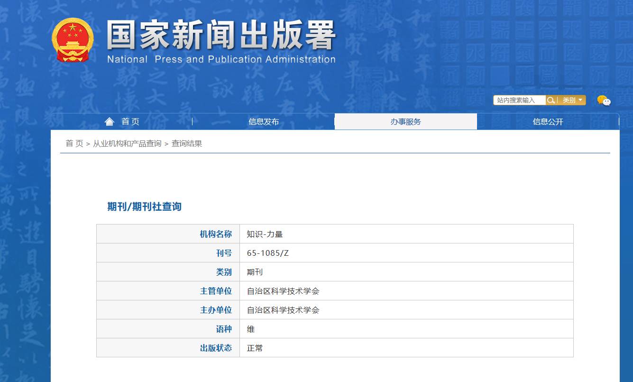Select the 办事服务 menu item

coord(406,121)
